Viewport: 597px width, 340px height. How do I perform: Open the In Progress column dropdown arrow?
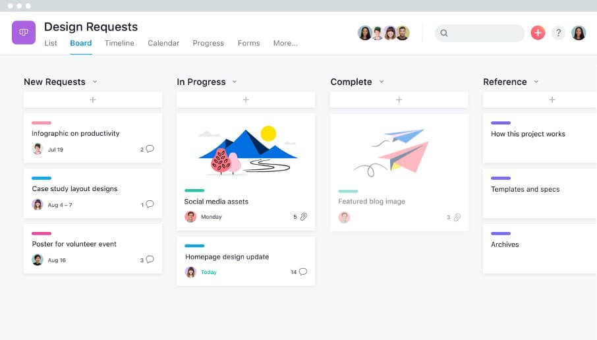click(x=235, y=82)
